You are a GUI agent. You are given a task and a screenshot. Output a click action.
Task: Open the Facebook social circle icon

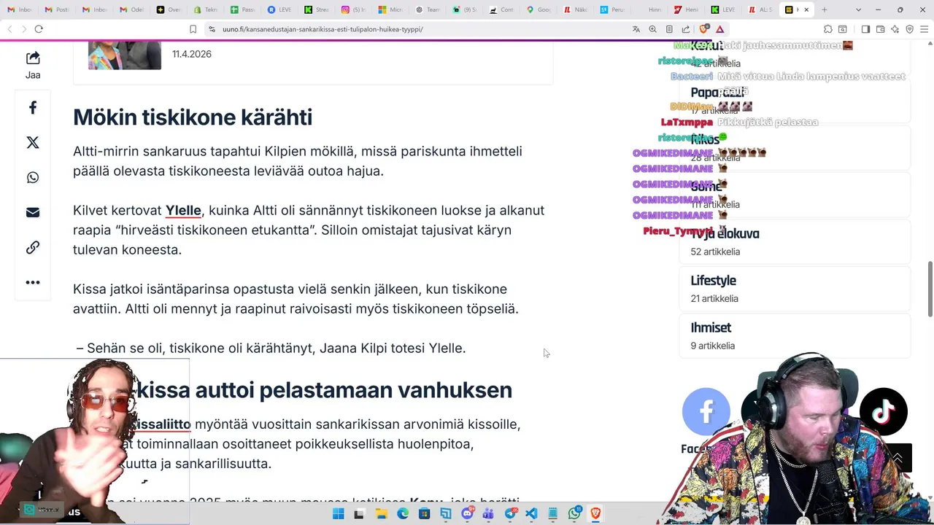point(706,412)
